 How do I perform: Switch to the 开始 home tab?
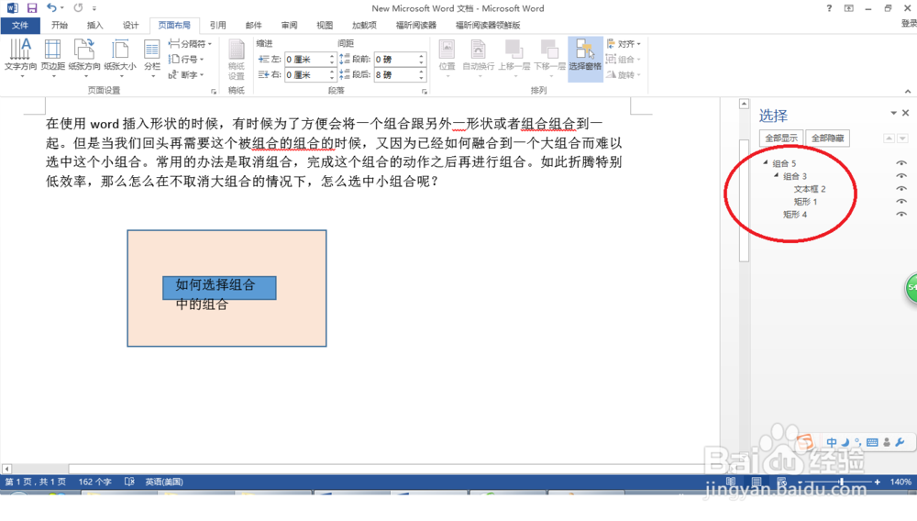(59, 25)
